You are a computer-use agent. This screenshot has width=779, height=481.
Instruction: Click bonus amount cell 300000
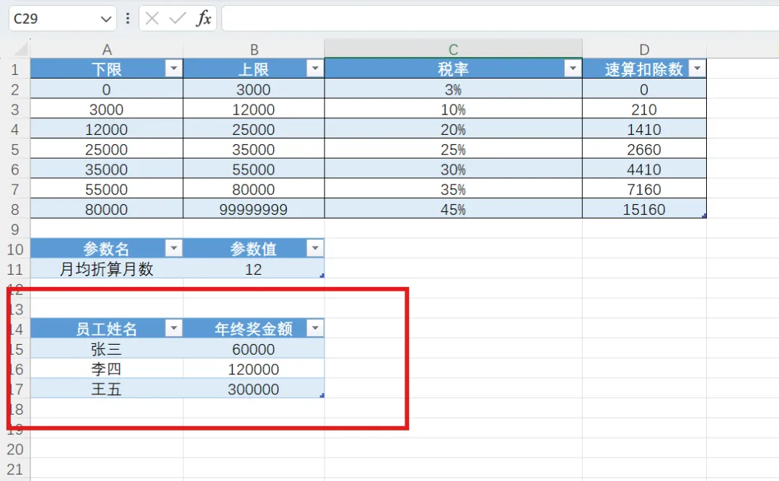click(x=253, y=389)
